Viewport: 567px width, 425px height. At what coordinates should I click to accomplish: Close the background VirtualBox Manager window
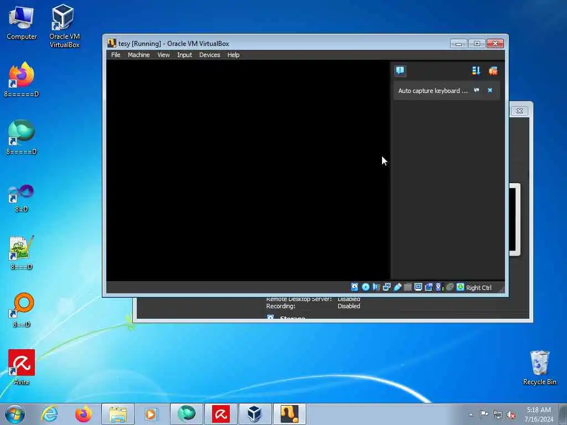[519, 111]
